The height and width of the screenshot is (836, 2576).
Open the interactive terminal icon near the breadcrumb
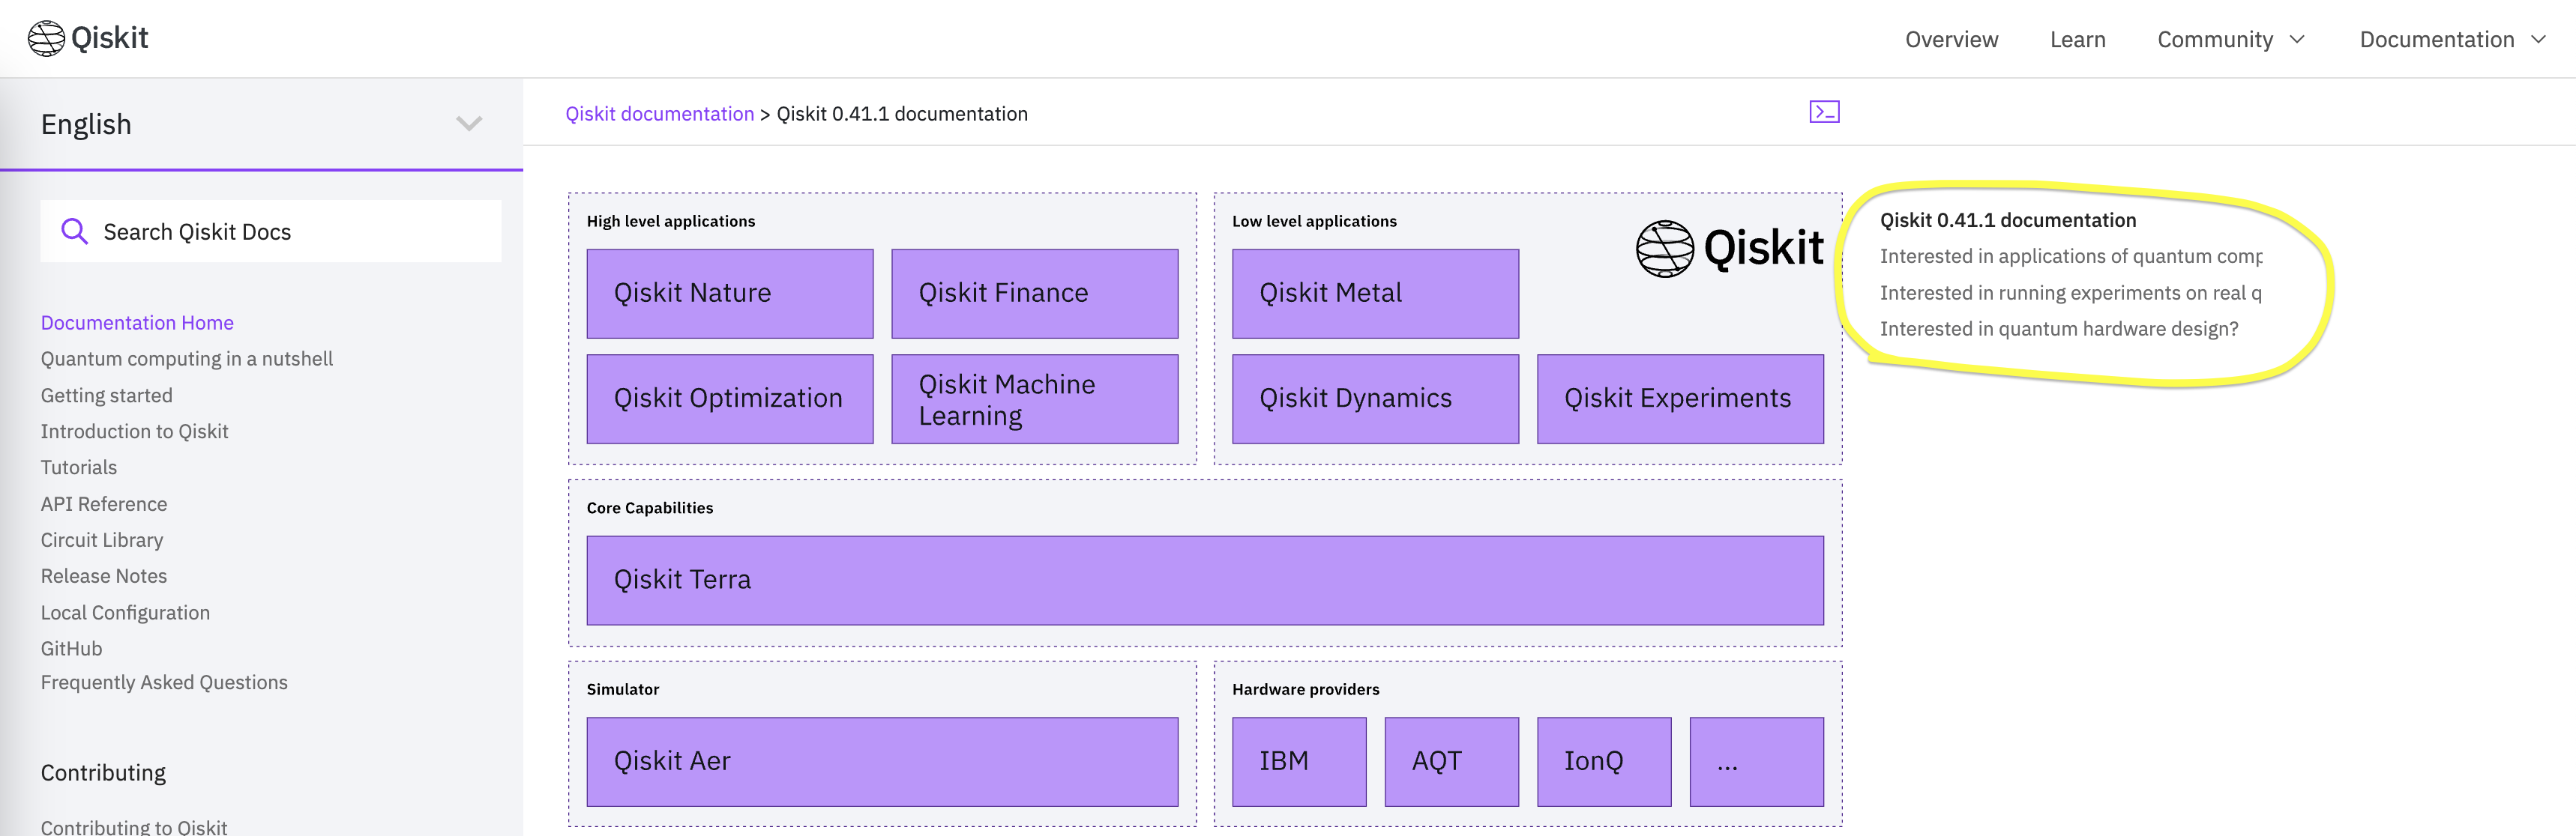tap(1824, 111)
